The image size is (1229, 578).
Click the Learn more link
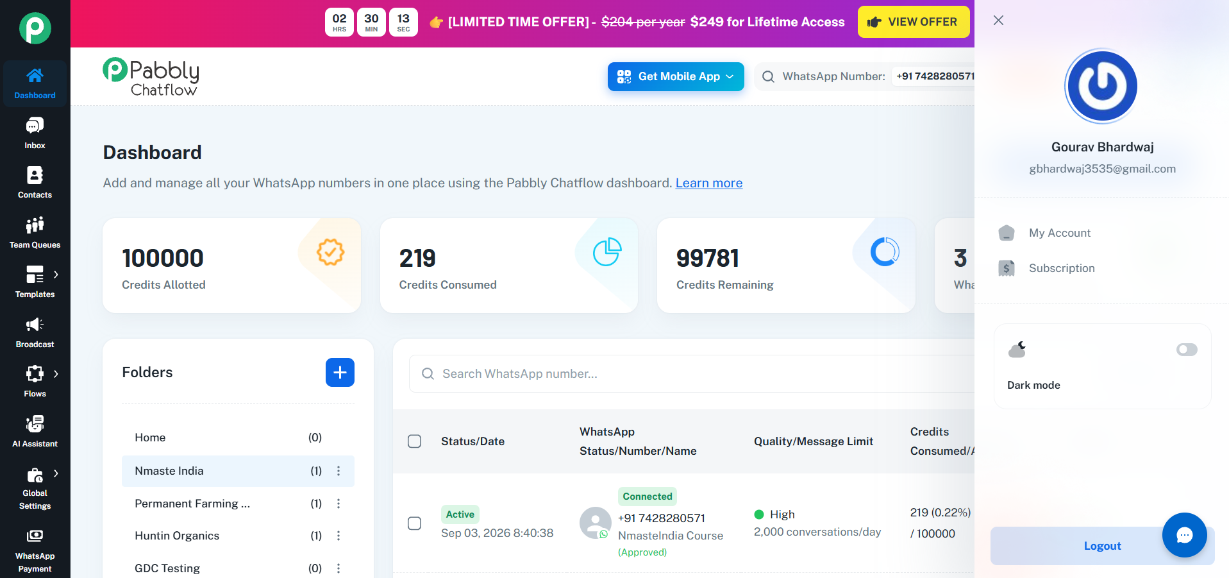tap(709, 183)
